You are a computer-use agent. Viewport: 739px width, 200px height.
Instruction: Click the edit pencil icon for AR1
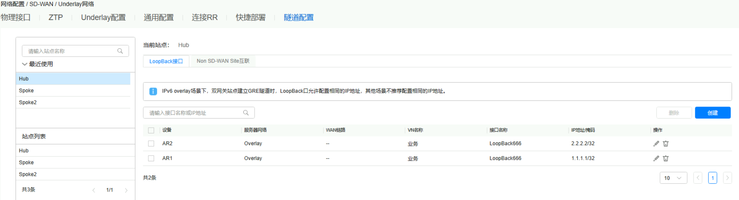point(656,158)
